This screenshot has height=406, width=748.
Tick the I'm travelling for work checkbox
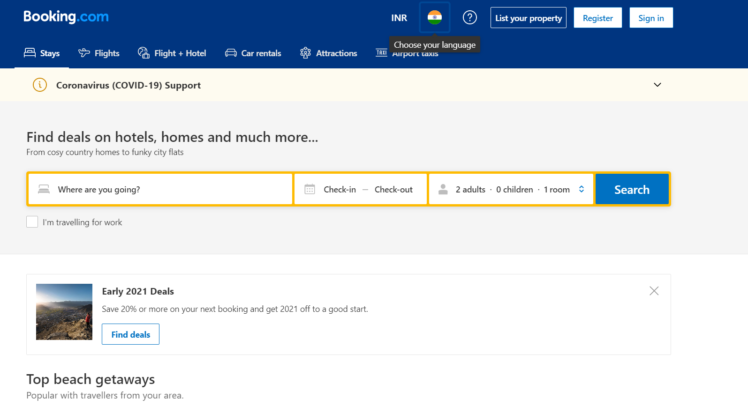coord(32,222)
